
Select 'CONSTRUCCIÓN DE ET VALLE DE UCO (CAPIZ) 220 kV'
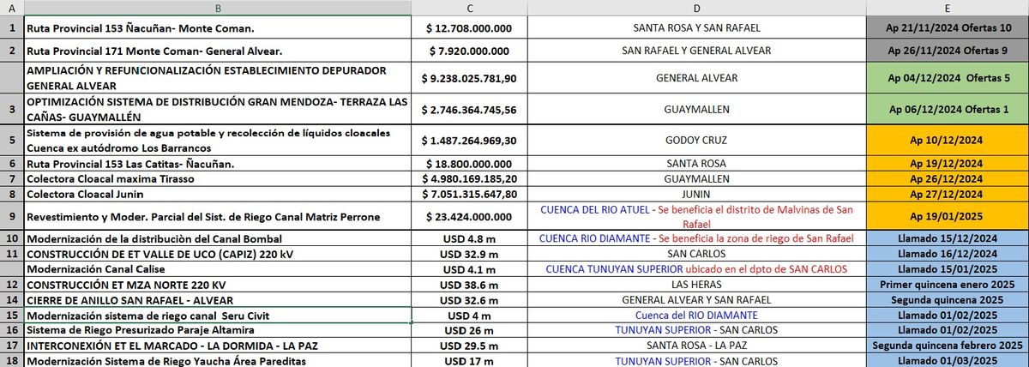pyautogui.click(x=217, y=254)
